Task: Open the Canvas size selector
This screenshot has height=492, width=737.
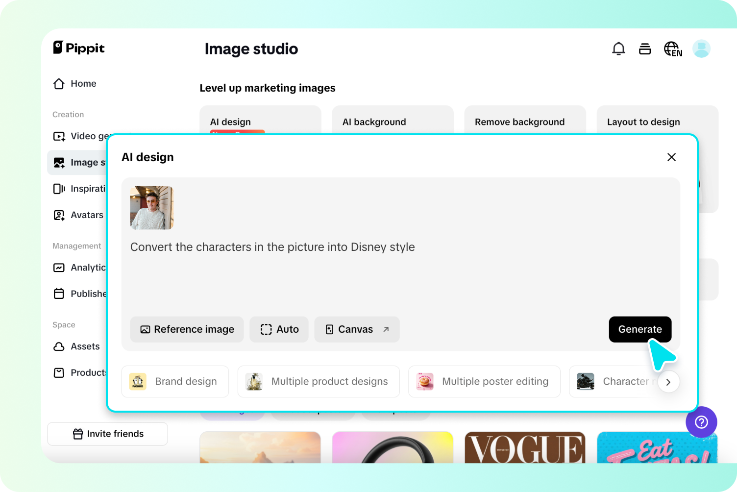Action: click(x=356, y=329)
